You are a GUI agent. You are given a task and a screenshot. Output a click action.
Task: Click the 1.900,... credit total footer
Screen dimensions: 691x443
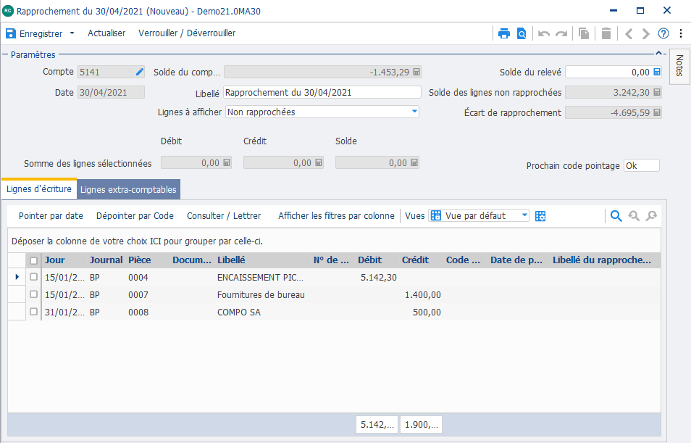(x=422, y=424)
